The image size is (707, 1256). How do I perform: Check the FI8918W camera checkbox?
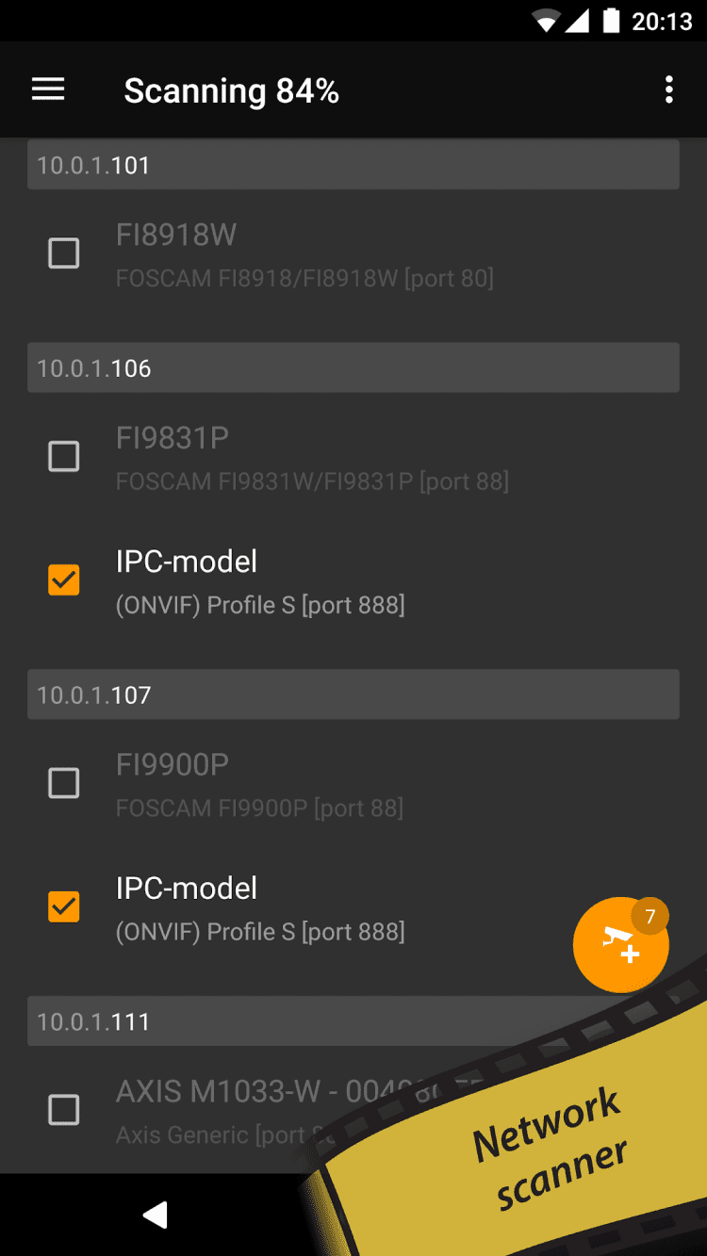64,253
